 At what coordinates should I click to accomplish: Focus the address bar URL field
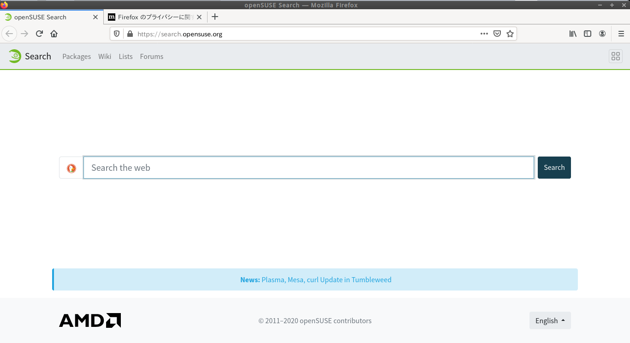pyautogui.click(x=307, y=34)
